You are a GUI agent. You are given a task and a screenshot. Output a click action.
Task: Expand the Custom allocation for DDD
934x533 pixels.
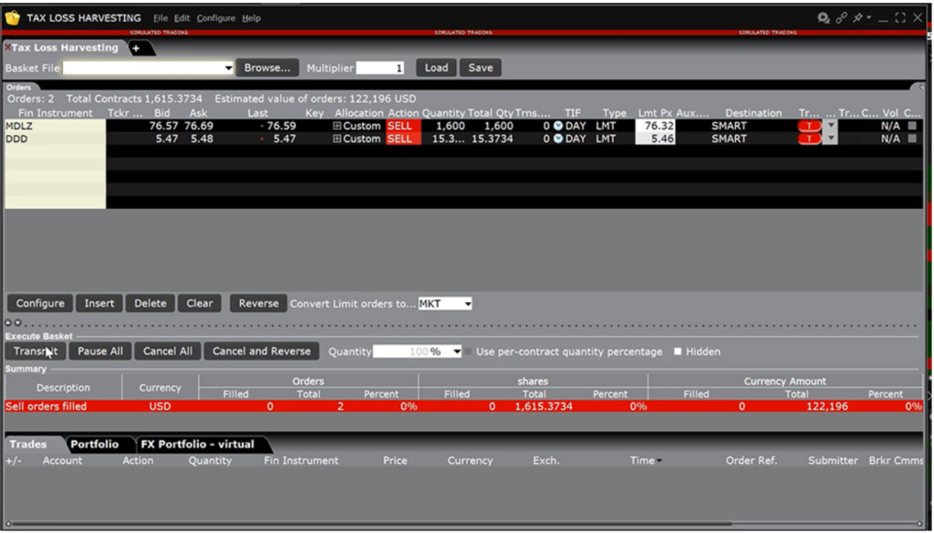tap(337, 139)
